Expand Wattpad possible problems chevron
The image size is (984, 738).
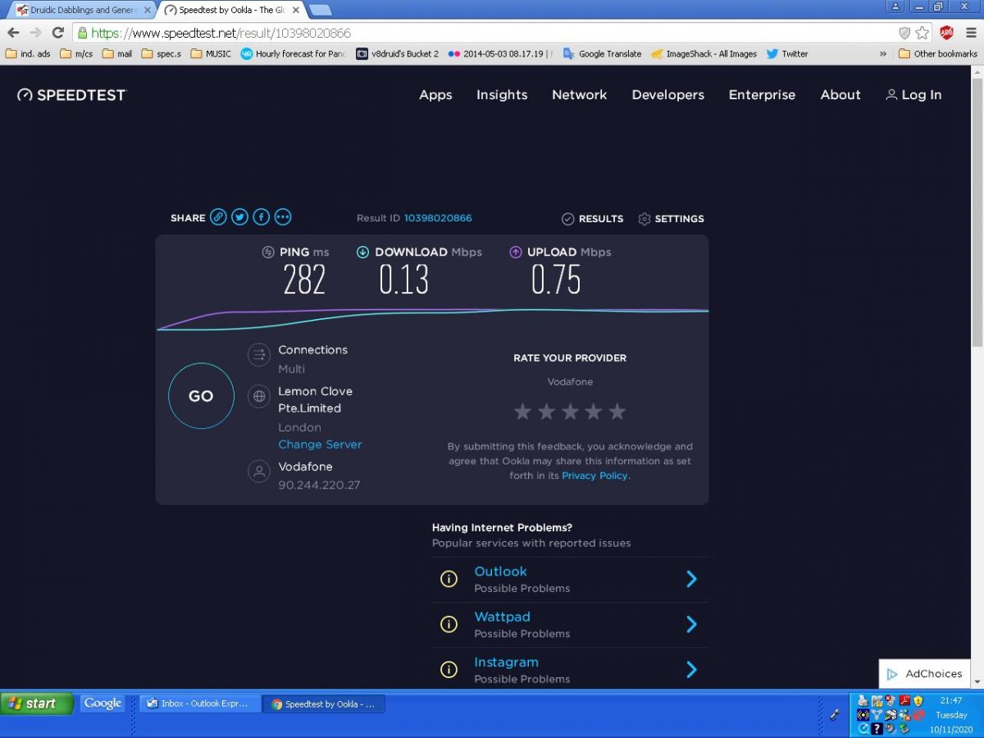tap(691, 625)
